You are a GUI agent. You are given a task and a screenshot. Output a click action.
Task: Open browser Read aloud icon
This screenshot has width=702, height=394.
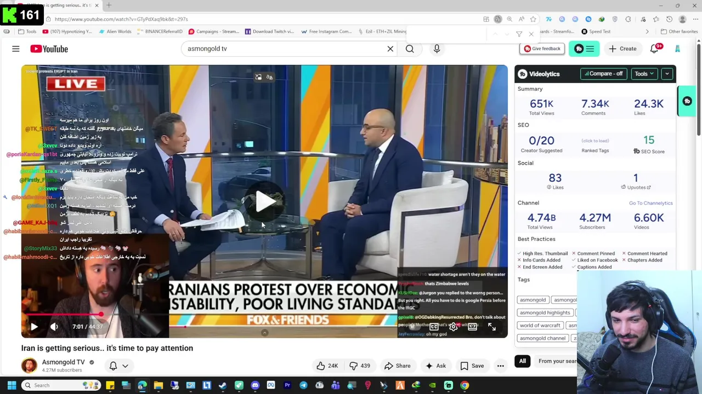521,19
